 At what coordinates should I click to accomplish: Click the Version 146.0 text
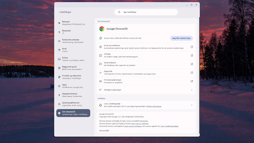pos(123,38)
